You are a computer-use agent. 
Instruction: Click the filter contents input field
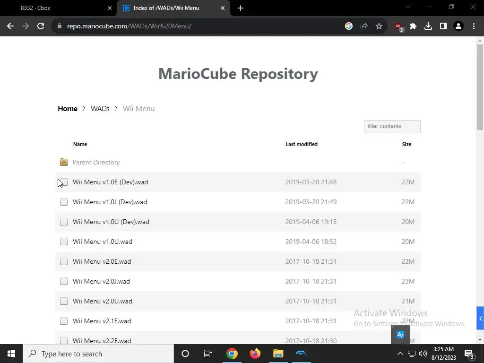pyautogui.click(x=392, y=127)
